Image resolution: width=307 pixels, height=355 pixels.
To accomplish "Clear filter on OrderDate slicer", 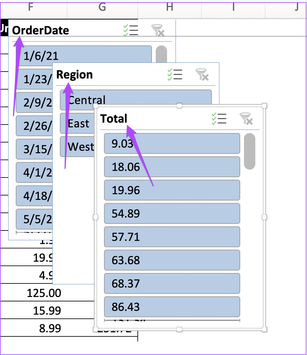I will pos(158,30).
